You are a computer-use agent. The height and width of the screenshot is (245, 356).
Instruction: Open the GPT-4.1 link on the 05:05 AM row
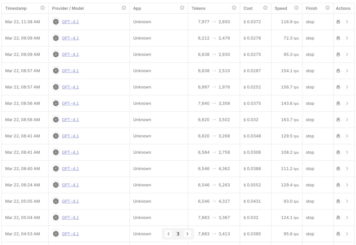tap(70, 201)
